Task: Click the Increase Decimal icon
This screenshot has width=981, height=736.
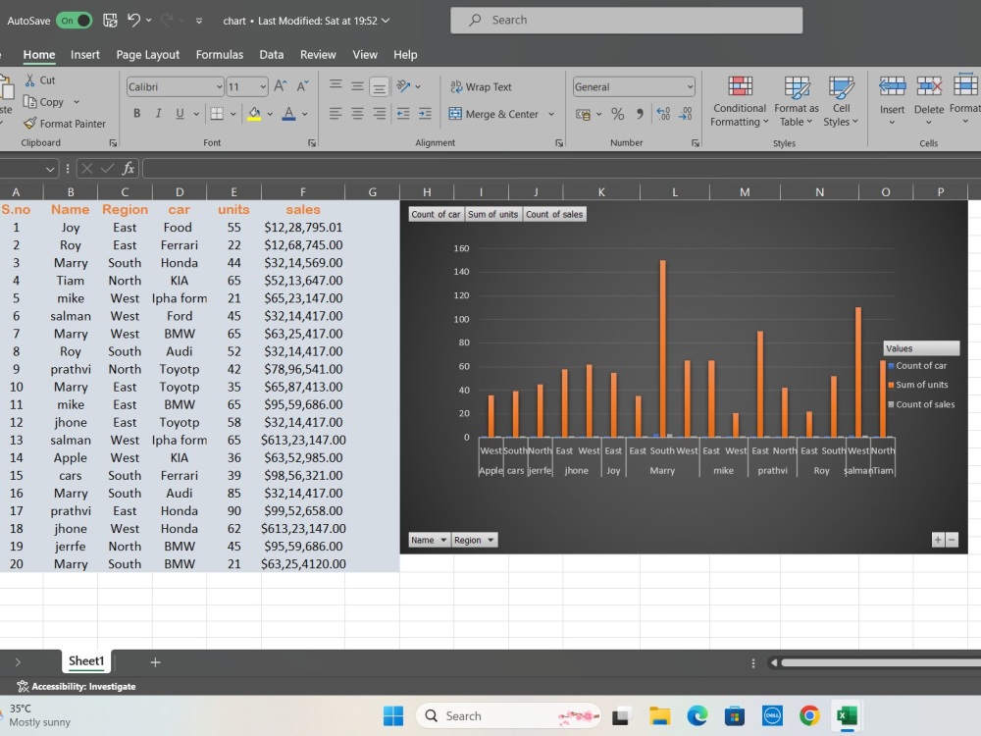Action: pyautogui.click(x=661, y=114)
